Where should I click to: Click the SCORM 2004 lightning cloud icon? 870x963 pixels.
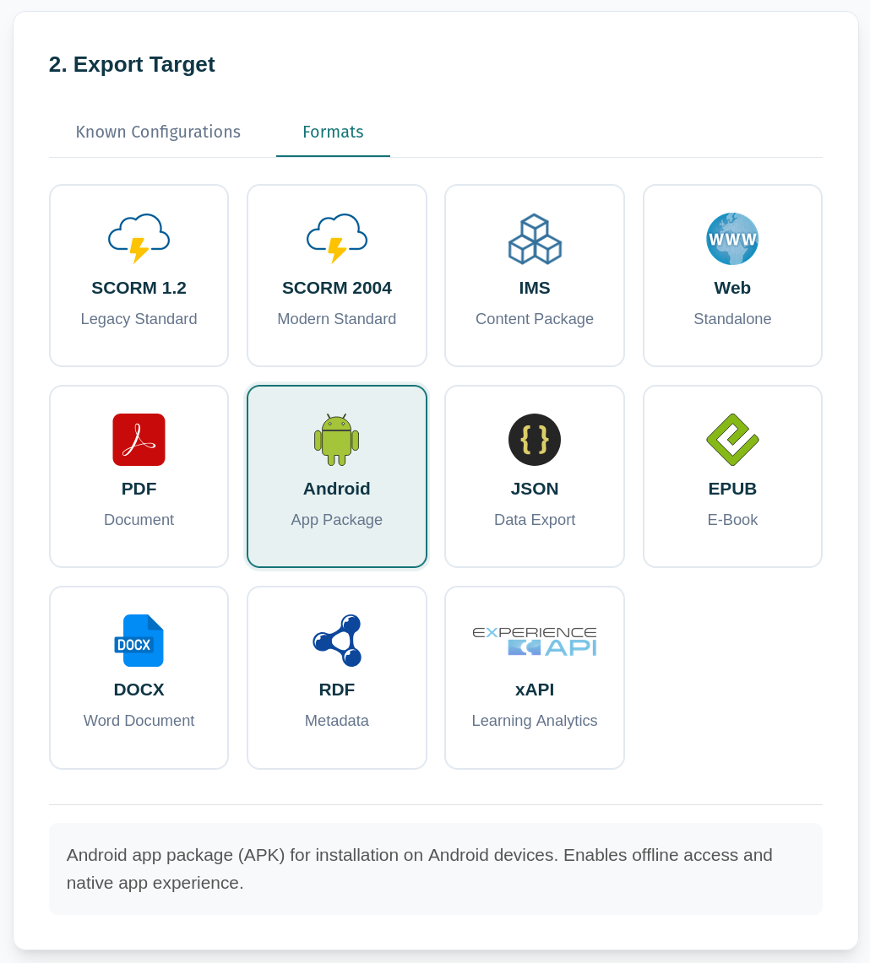click(336, 238)
